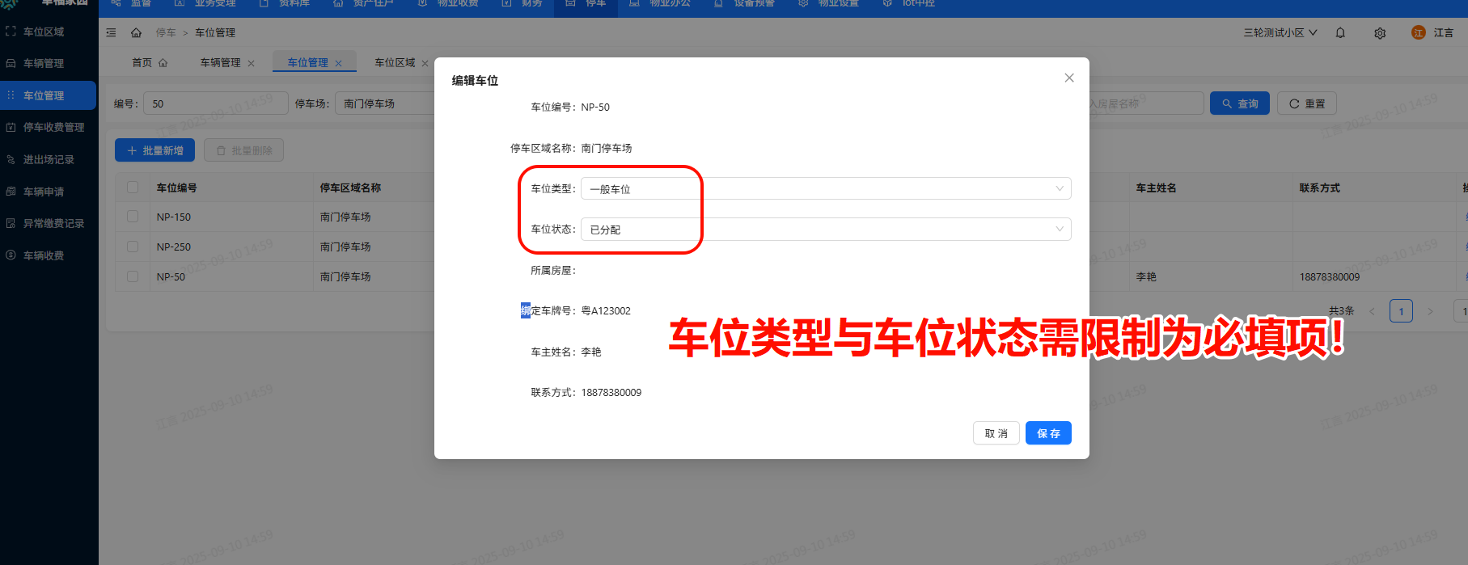Click the 车辆管理 sidebar car icon
Image resolution: width=1468 pixels, height=565 pixels.
coord(11,63)
